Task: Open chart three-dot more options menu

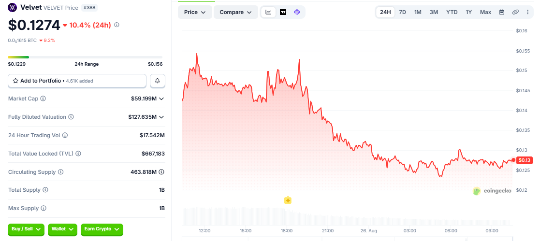Action: pyautogui.click(x=527, y=12)
